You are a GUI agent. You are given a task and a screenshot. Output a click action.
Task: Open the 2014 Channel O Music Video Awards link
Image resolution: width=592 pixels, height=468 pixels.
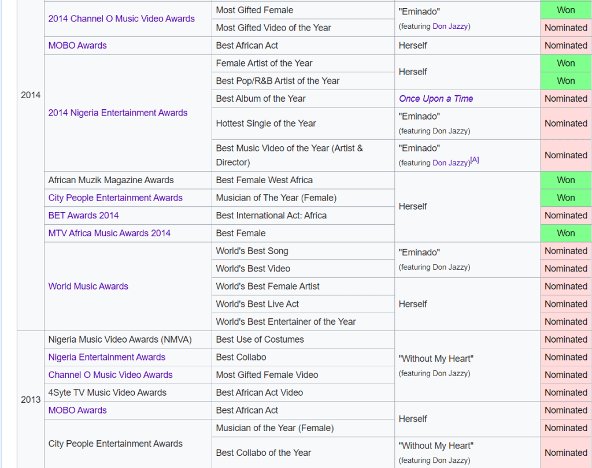coord(121,18)
